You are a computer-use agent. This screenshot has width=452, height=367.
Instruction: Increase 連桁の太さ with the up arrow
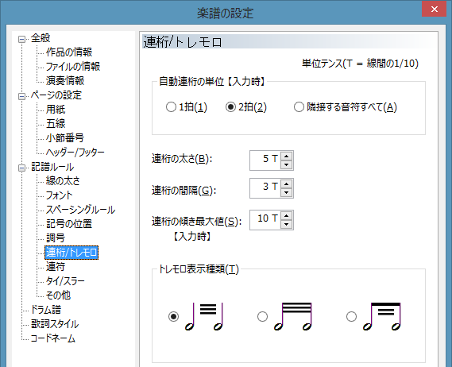coord(286,156)
